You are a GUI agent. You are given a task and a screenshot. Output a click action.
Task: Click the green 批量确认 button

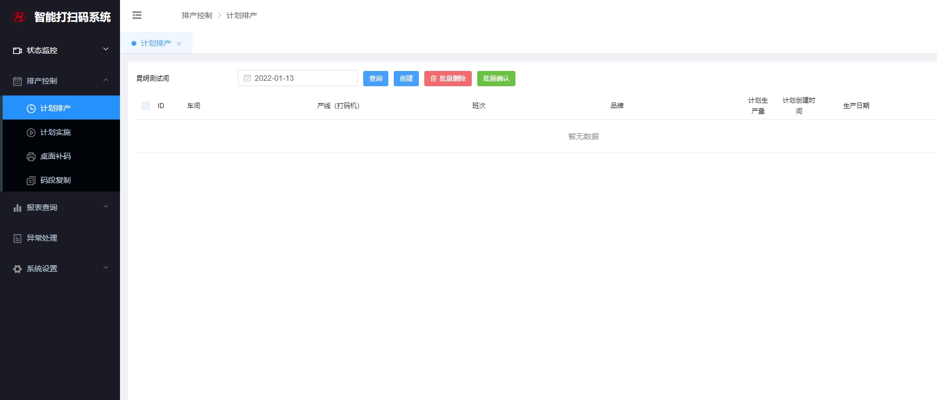[x=496, y=79]
